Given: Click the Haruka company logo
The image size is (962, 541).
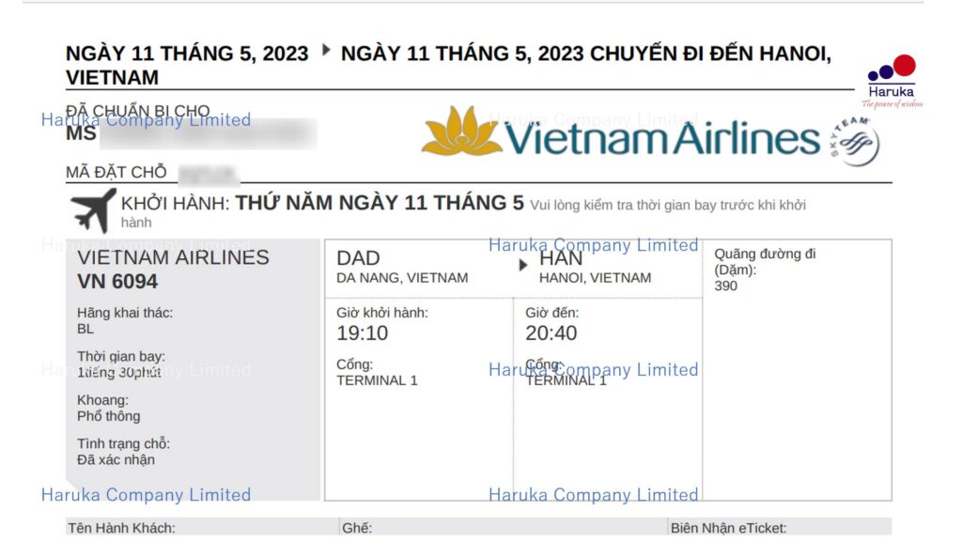Looking at the screenshot, I should point(892,82).
